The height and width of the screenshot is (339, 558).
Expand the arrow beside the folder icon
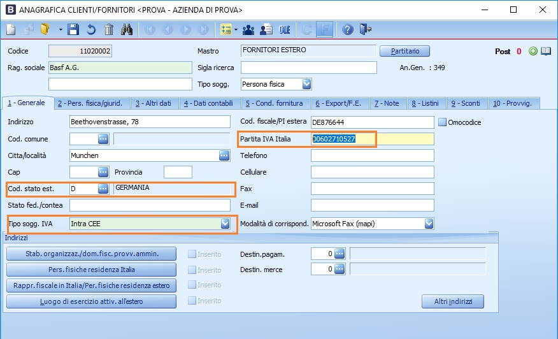[x=61, y=29]
